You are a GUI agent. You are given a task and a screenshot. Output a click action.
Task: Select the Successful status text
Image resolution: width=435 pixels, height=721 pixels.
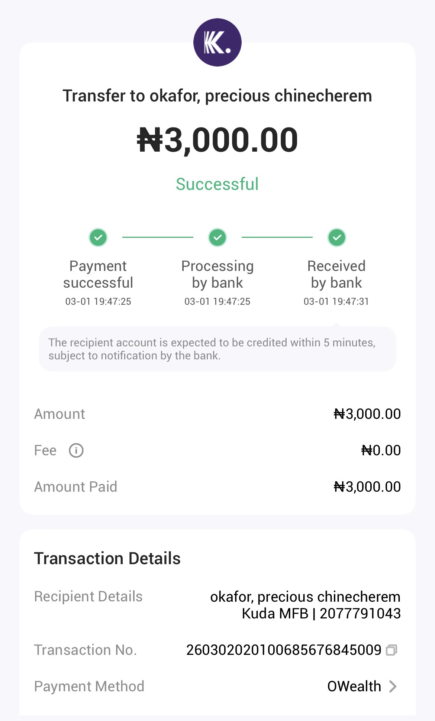pos(217,184)
